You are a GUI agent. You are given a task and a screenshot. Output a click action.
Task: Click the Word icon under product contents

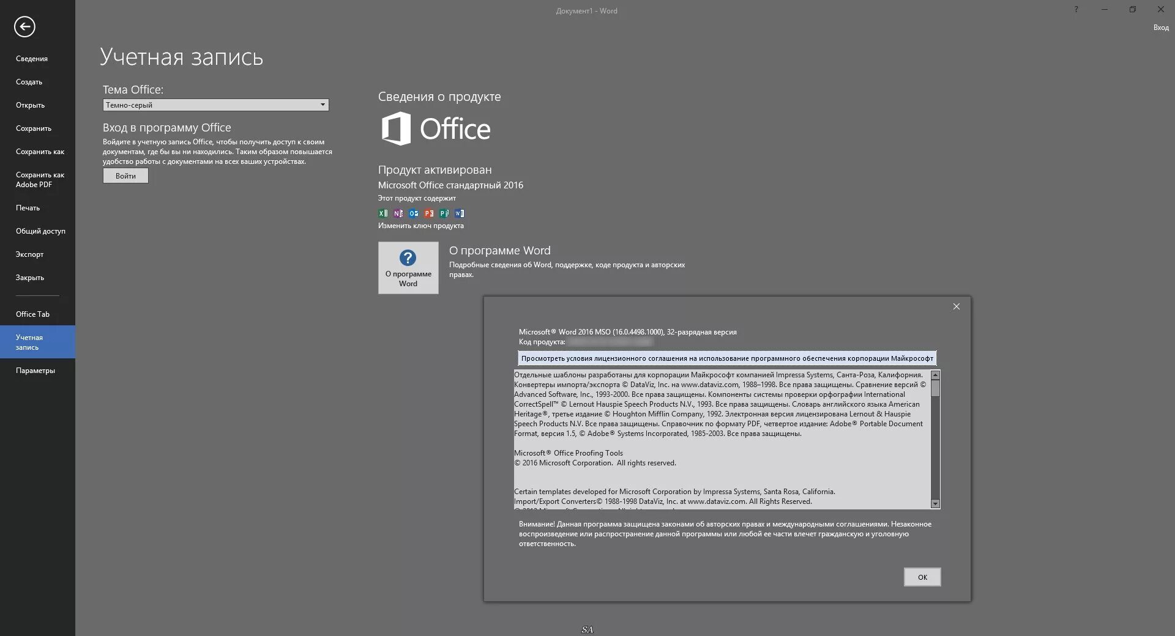point(460,213)
